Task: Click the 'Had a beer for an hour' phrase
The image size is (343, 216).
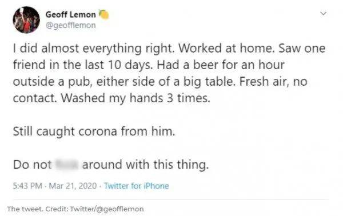Action: 221,65
